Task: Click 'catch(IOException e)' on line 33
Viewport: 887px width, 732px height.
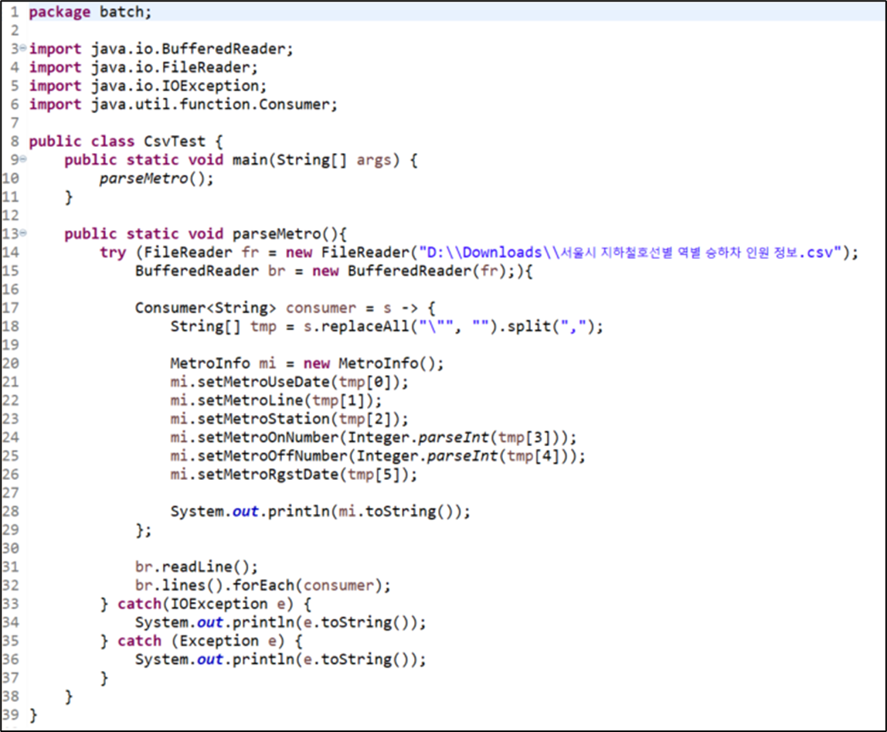Action: tap(206, 604)
